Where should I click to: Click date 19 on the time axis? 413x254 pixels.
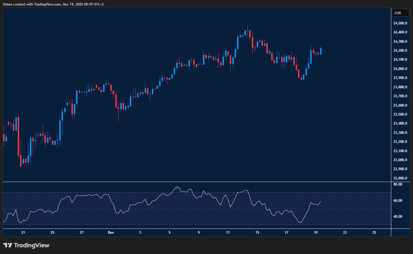(x=316, y=233)
